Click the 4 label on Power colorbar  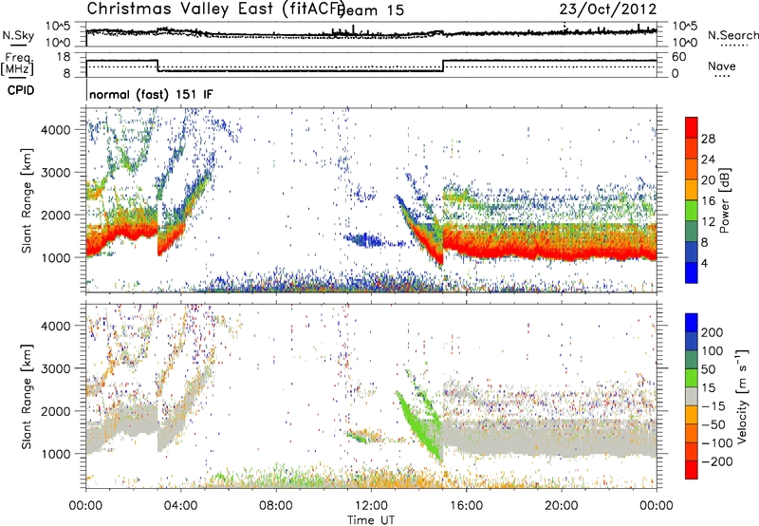tap(704, 263)
